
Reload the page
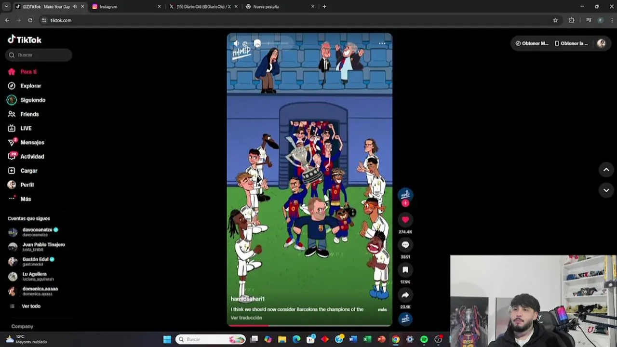(30, 20)
